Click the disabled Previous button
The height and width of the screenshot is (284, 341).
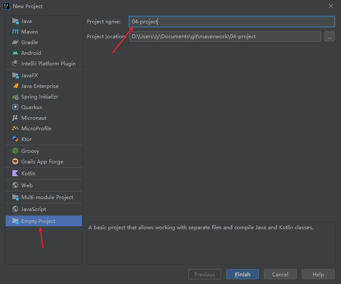(205, 274)
